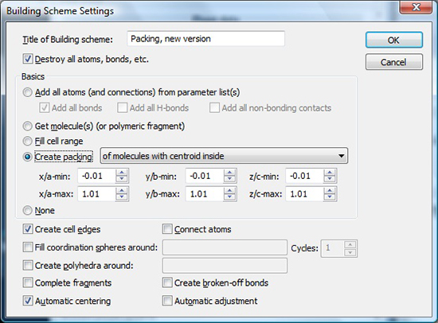Click the Cancel button
The width and height of the screenshot is (438, 323).
[394, 62]
